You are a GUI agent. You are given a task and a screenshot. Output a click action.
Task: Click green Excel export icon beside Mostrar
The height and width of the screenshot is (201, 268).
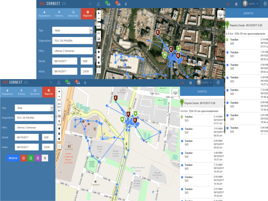tap(31, 158)
